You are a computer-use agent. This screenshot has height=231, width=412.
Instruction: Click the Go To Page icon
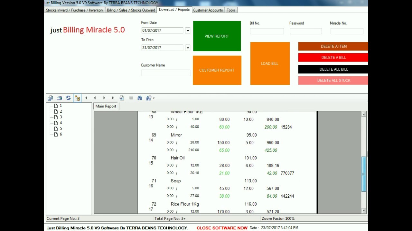pyautogui.click(x=122, y=98)
